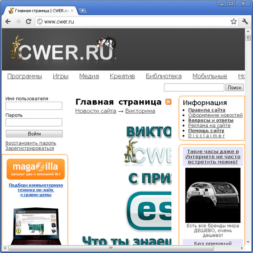The image size is (253, 253).
Task: Open the Зарегистрироваться link
Action: (x=30, y=148)
